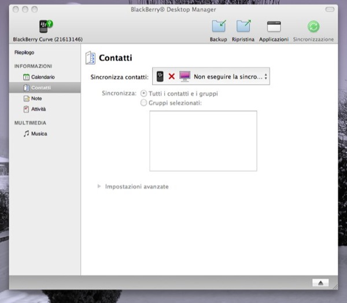Click the Contatti header address book icon
This screenshot has width=347, height=303.
coord(91,58)
